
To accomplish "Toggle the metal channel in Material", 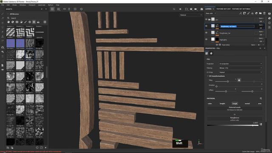I will point(247,104).
